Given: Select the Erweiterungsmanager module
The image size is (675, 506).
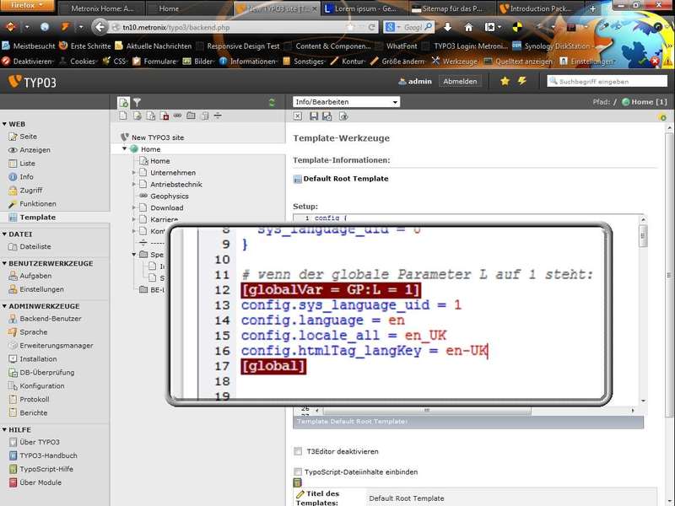Looking at the screenshot, I should tap(56, 346).
